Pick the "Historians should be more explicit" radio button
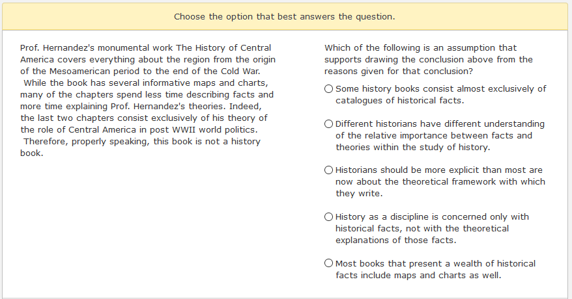Image resolution: width=572 pixels, height=299 pixels. tap(329, 170)
